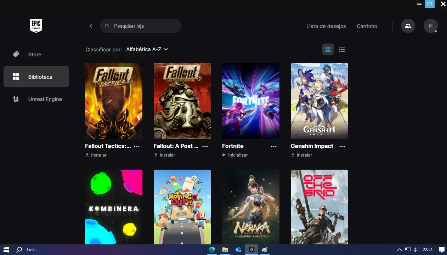Open the clock showing 22:54
The image size is (447, 255).
pyautogui.click(x=428, y=250)
